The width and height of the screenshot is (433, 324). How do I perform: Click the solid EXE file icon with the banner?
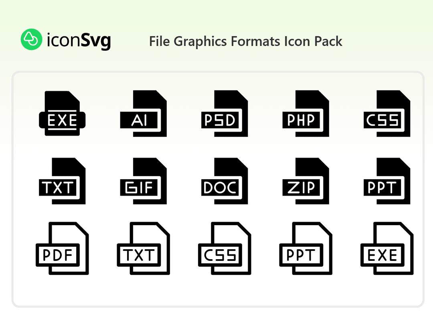click(62, 113)
